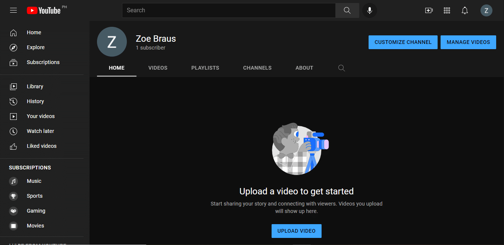
Task: Click the Library icon
Action: [13, 86]
